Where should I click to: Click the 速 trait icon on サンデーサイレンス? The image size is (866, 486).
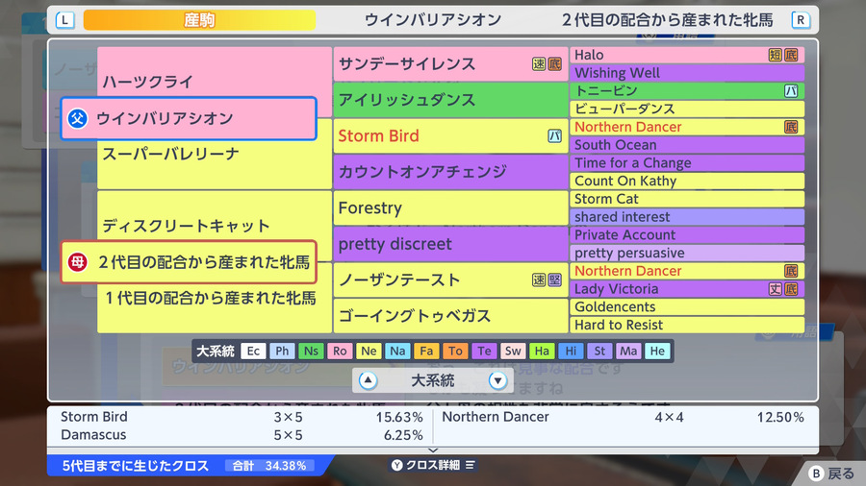tap(539, 64)
